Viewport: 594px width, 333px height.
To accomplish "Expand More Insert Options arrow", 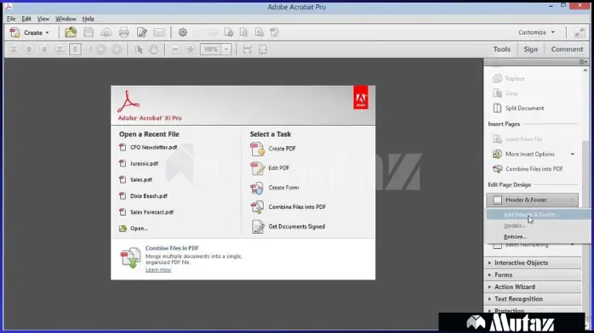I will [573, 155].
